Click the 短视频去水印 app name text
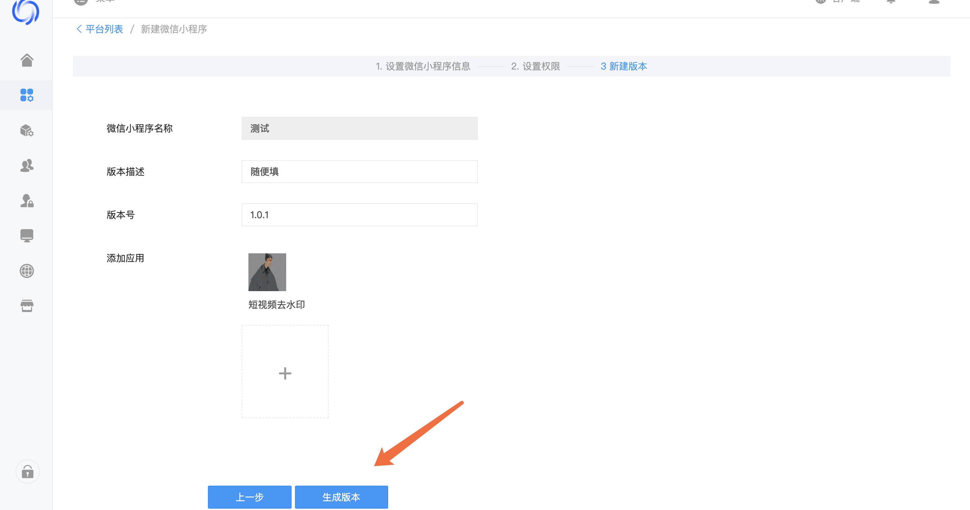The height and width of the screenshot is (510, 970). [277, 305]
